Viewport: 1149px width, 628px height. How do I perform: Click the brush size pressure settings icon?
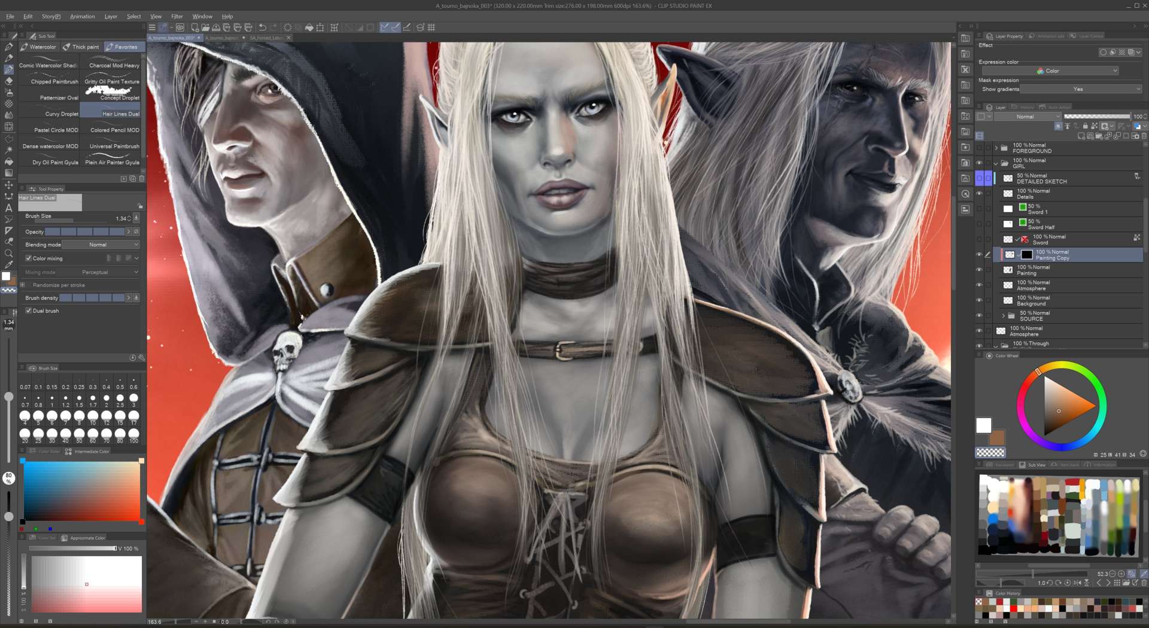pos(136,218)
